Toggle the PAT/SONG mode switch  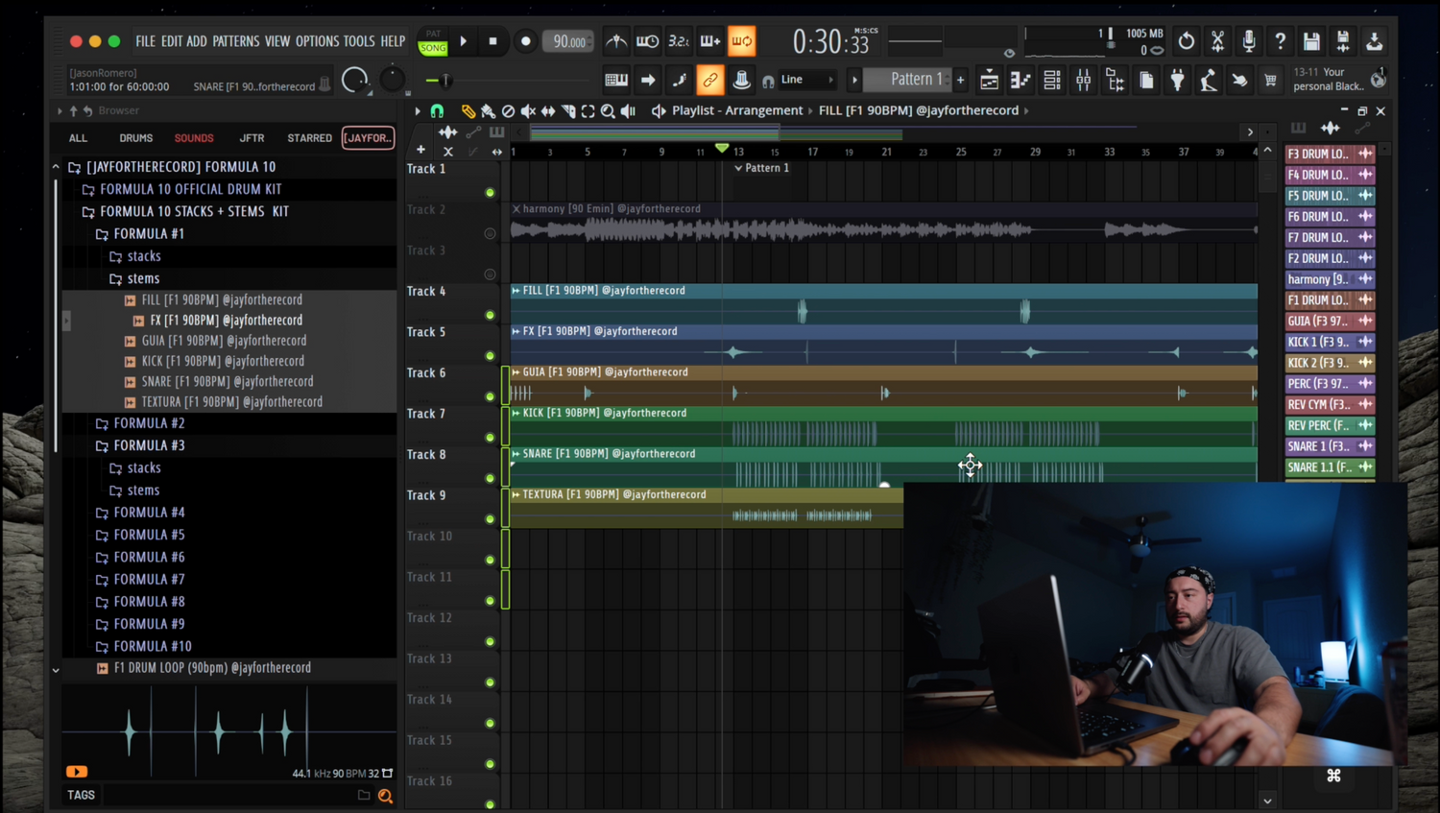[433, 41]
